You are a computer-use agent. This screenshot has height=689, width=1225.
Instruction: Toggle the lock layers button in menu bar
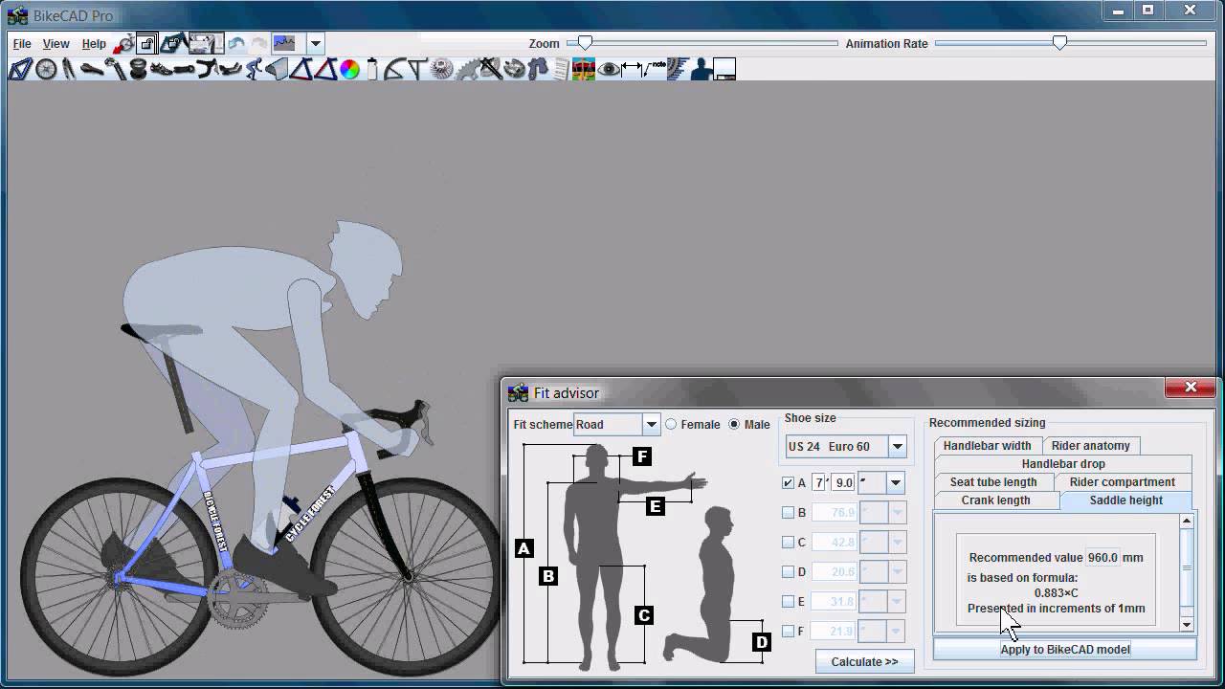pos(146,43)
